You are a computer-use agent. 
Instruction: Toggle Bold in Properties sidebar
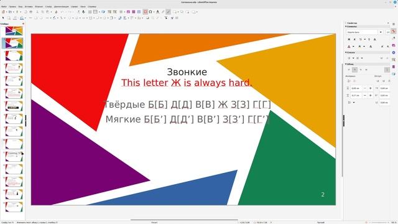click(349, 39)
